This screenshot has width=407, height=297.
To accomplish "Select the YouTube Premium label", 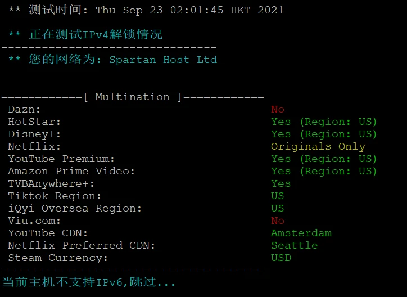I will (x=61, y=159).
